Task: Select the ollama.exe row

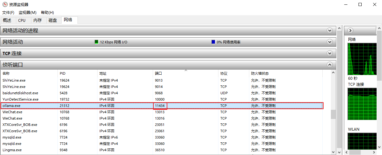Action: [x=162, y=106]
